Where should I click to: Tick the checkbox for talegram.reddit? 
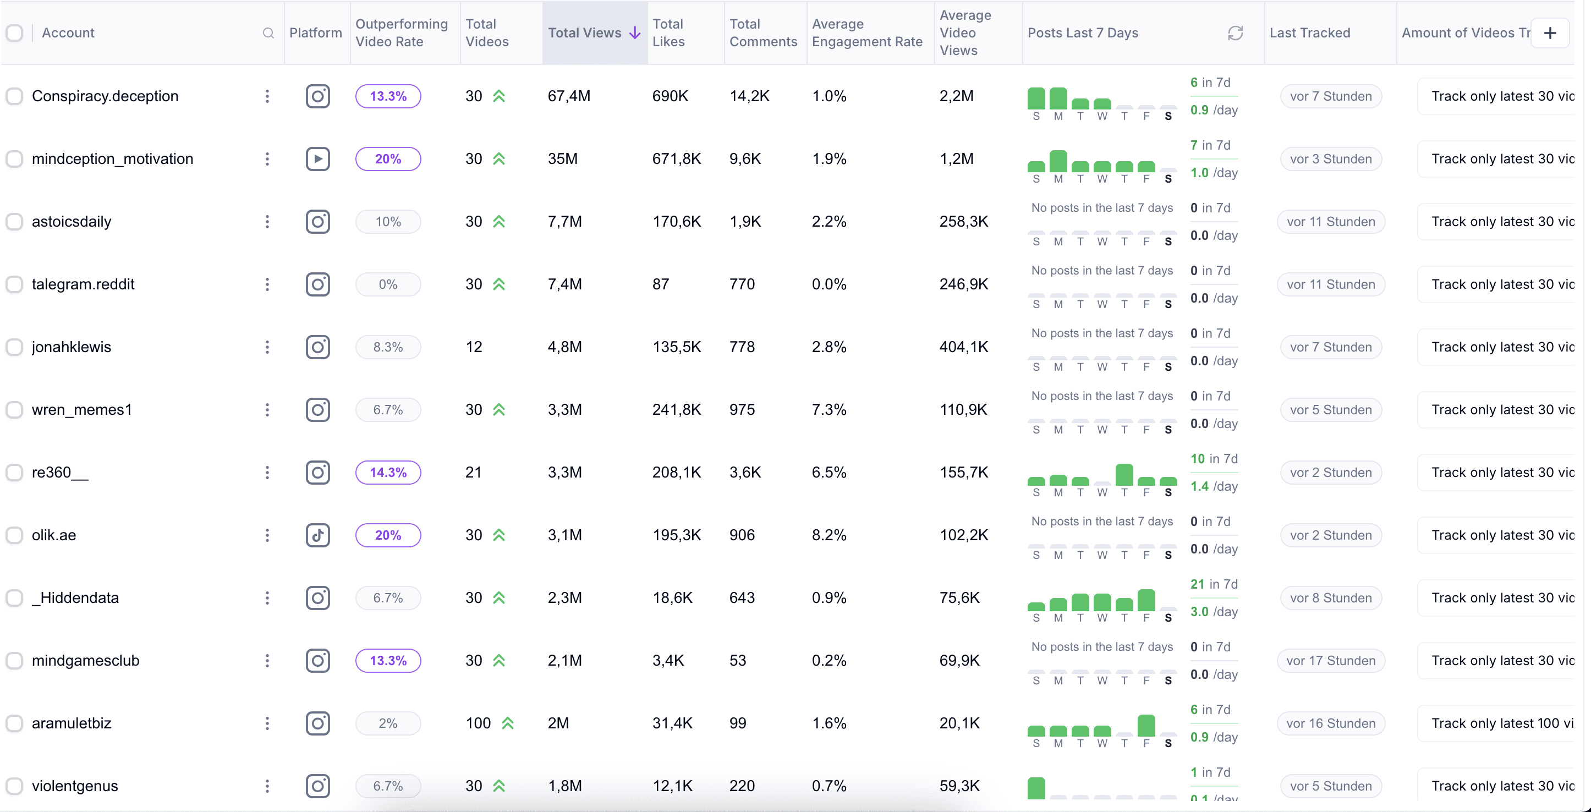pos(14,284)
